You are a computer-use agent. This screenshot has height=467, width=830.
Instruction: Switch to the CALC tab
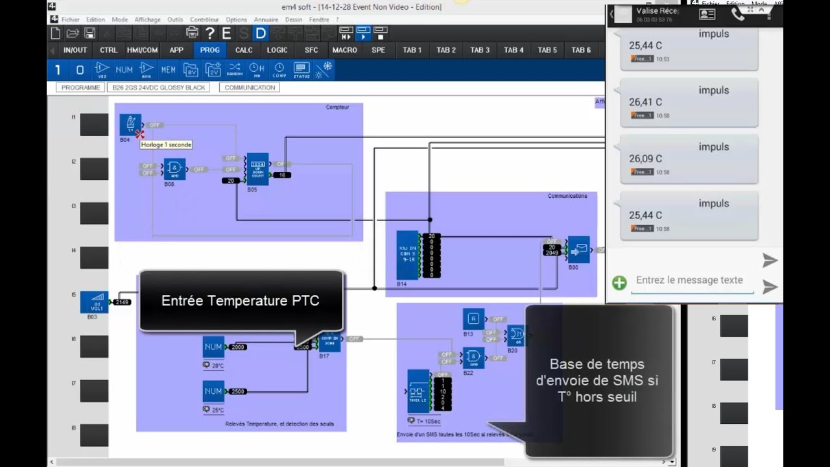[x=244, y=50]
